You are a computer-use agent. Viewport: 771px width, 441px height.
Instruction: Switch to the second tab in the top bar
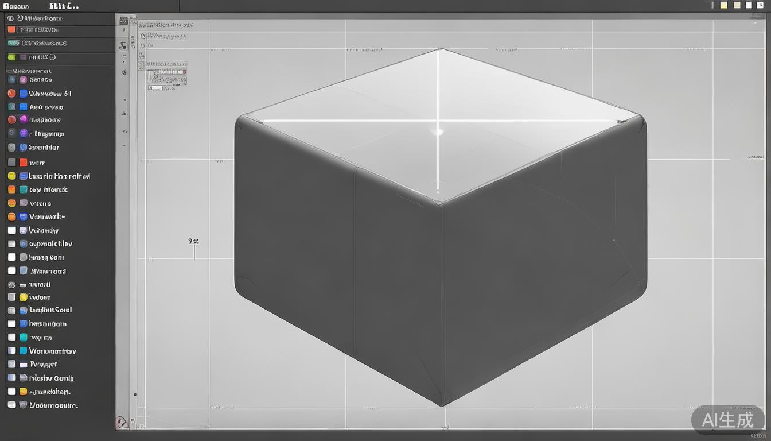click(64, 6)
